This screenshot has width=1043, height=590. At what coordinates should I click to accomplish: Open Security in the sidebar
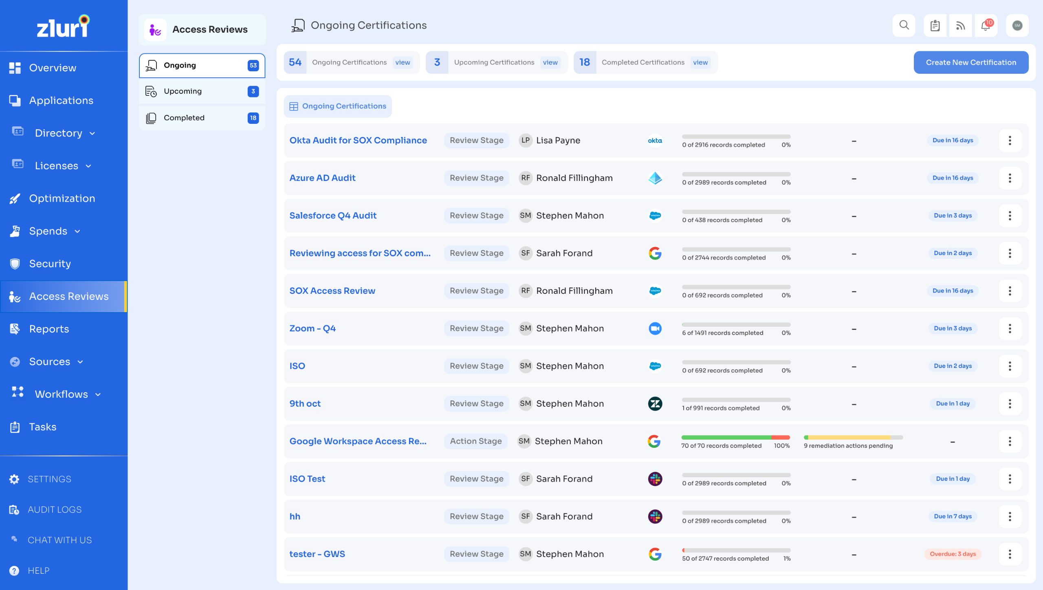[x=50, y=264]
